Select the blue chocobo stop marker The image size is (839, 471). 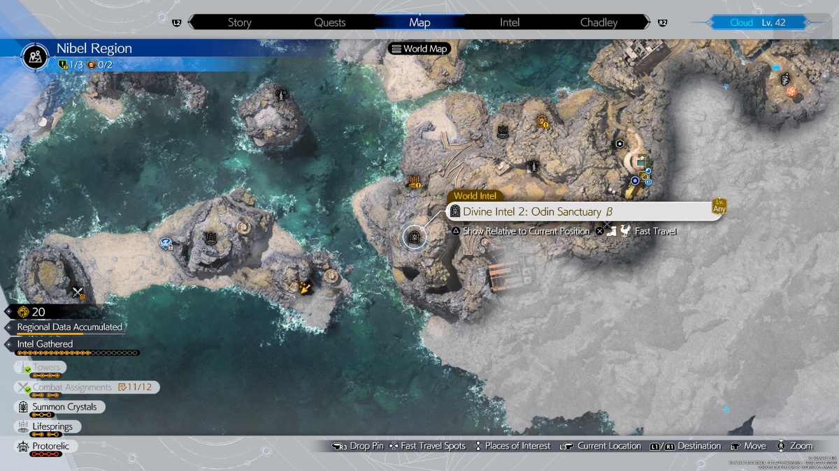[166, 243]
